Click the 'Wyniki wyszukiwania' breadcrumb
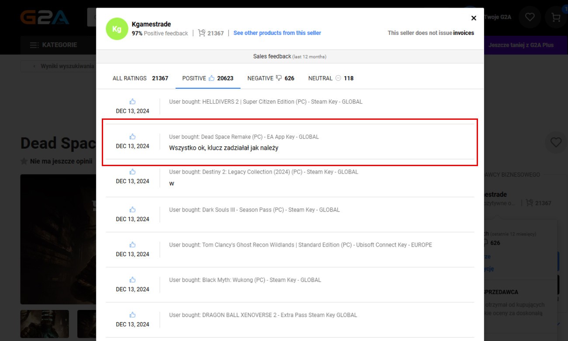Image resolution: width=568 pixels, height=341 pixels. pos(67,66)
